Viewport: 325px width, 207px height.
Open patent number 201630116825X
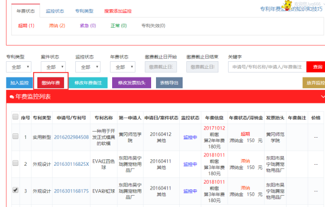coord(71,164)
